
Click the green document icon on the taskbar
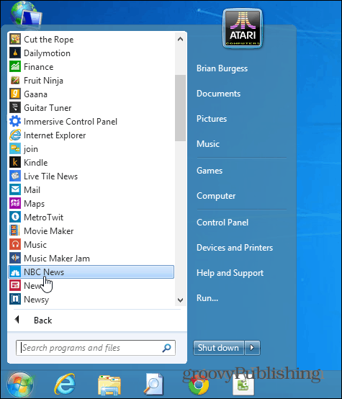point(243,385)
